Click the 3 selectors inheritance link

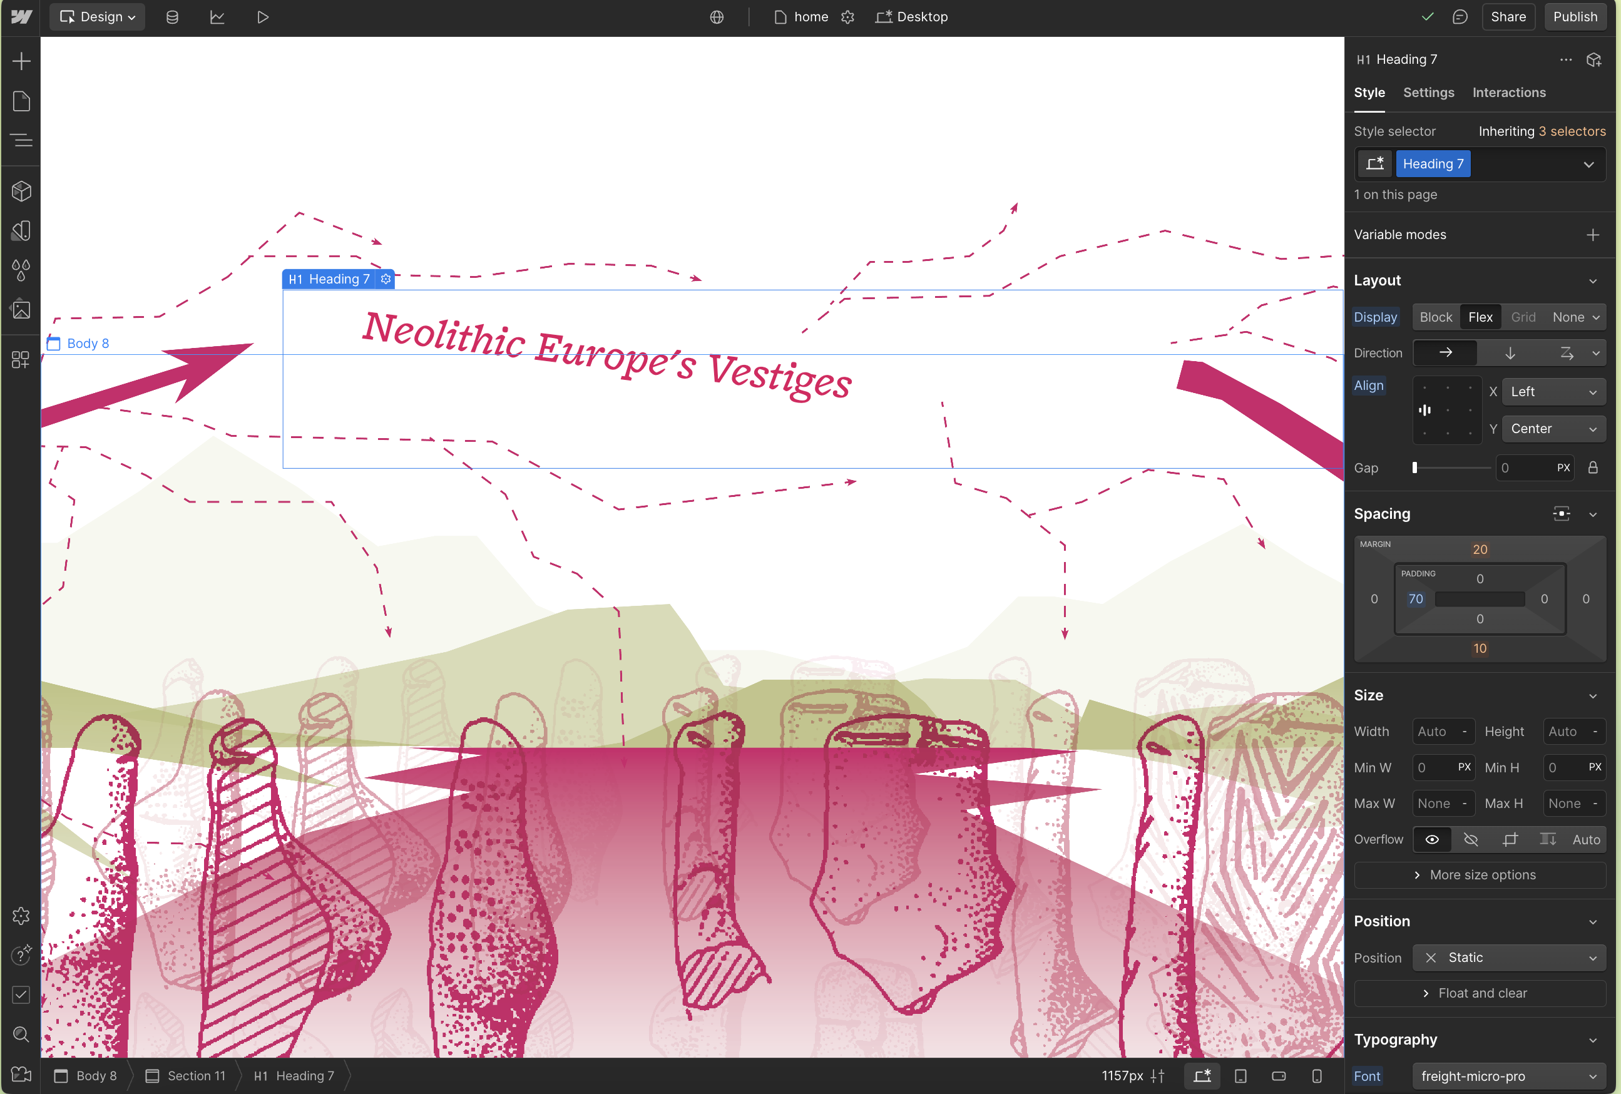[1572, 131]
